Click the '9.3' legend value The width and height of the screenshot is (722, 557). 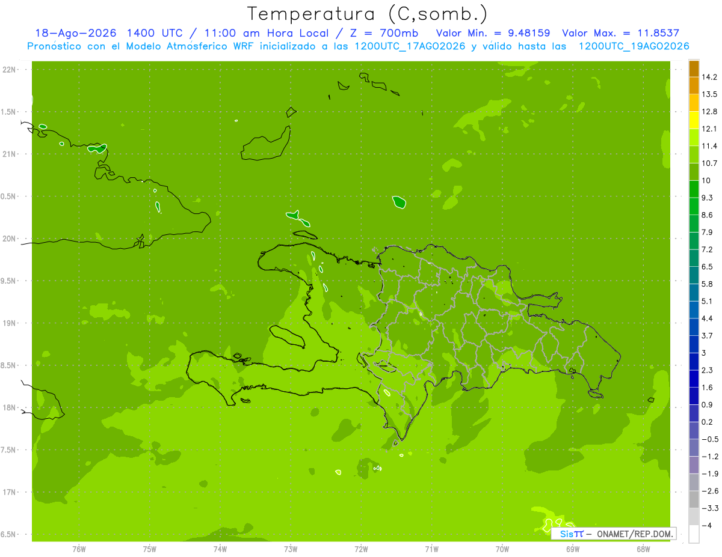(708, 198)
